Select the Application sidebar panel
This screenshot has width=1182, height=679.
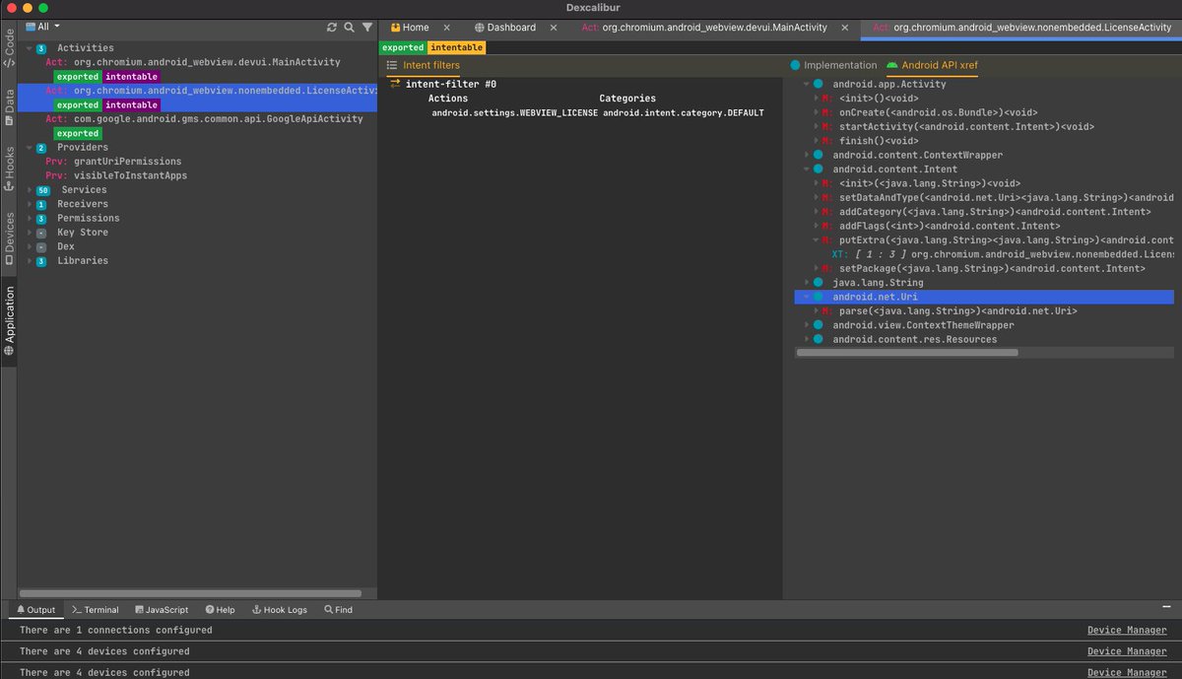(9, 321)
